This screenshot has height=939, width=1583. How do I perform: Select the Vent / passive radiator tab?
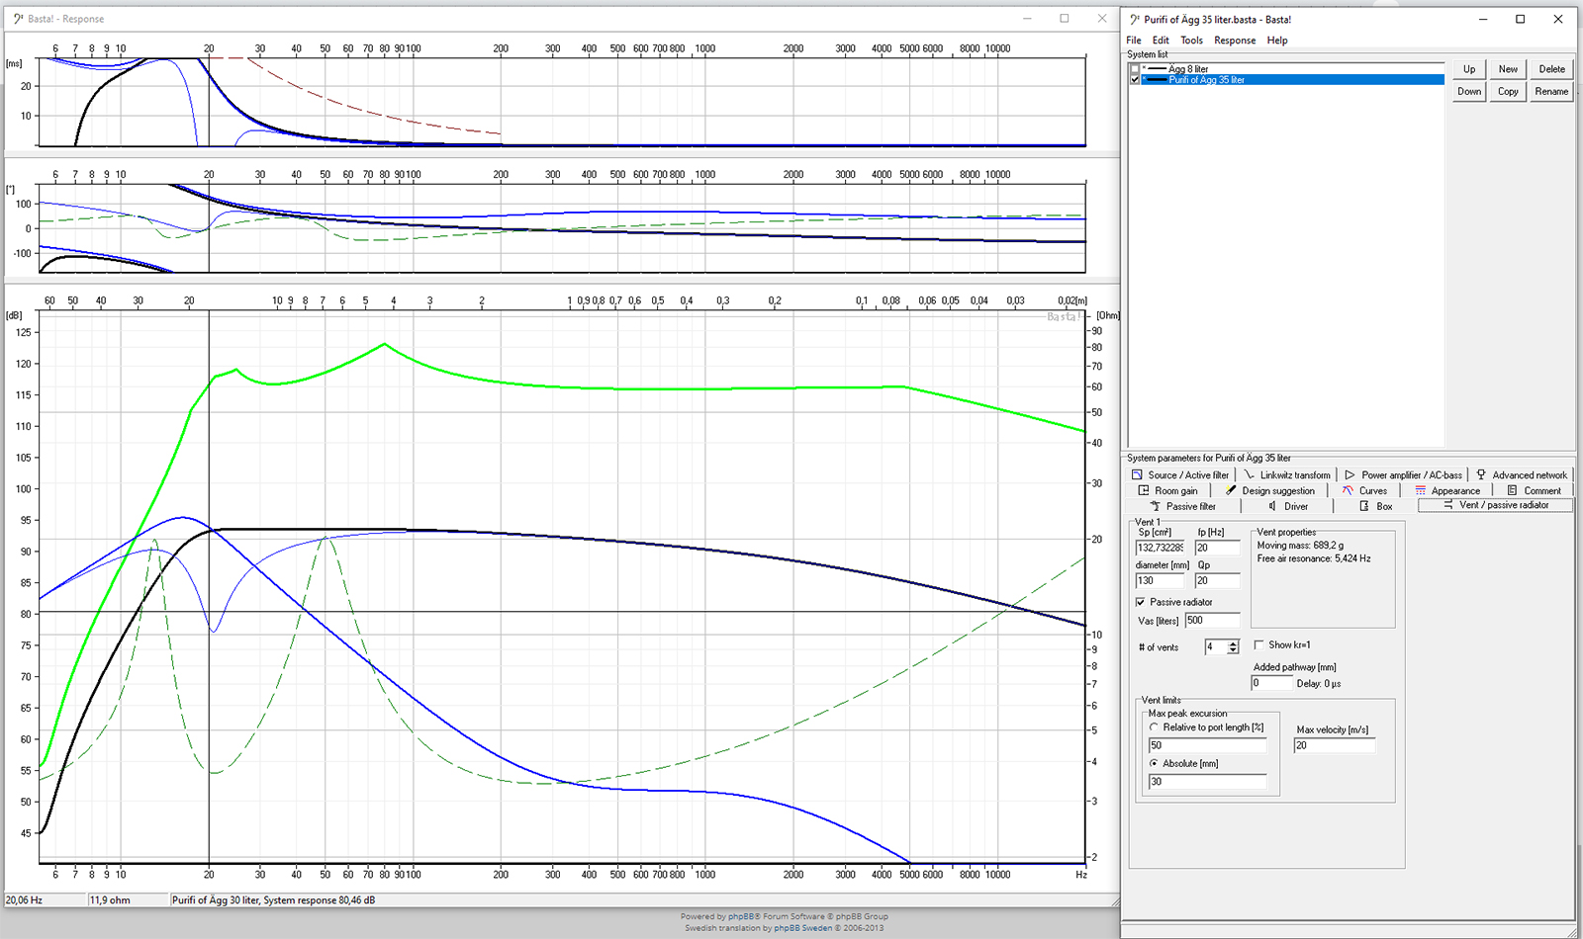tap(1496, 505)
